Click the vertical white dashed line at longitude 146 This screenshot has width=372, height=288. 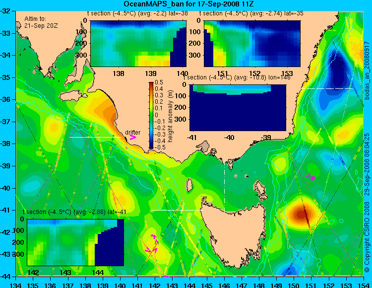pos(224,184)
